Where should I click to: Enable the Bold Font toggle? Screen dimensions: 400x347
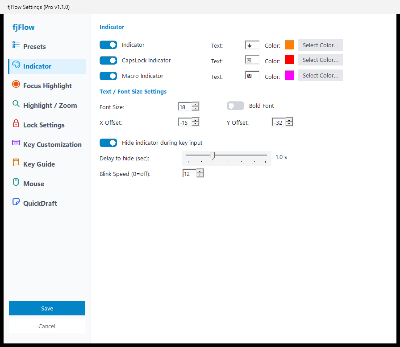click(235, 106)
